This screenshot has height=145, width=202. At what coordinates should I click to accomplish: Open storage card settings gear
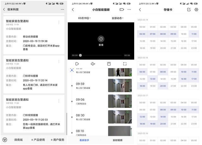[196, 9]
